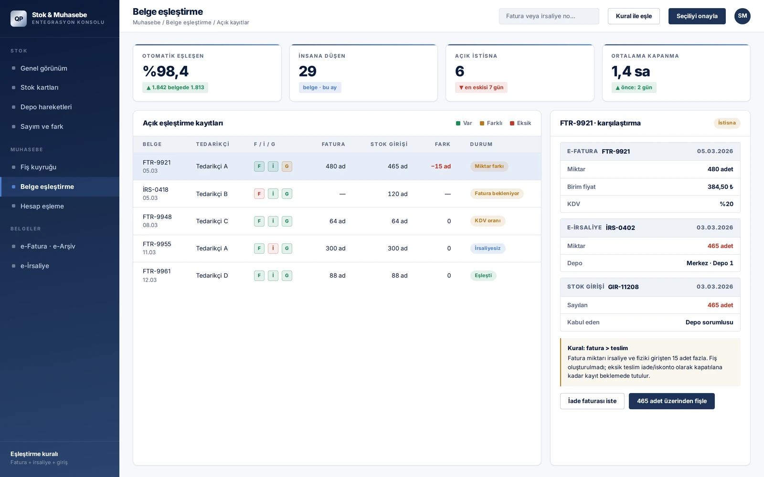This screenshot has width=764, height=477.
Task: Select the İRS-0418 document cell
Action: (156, 194)
